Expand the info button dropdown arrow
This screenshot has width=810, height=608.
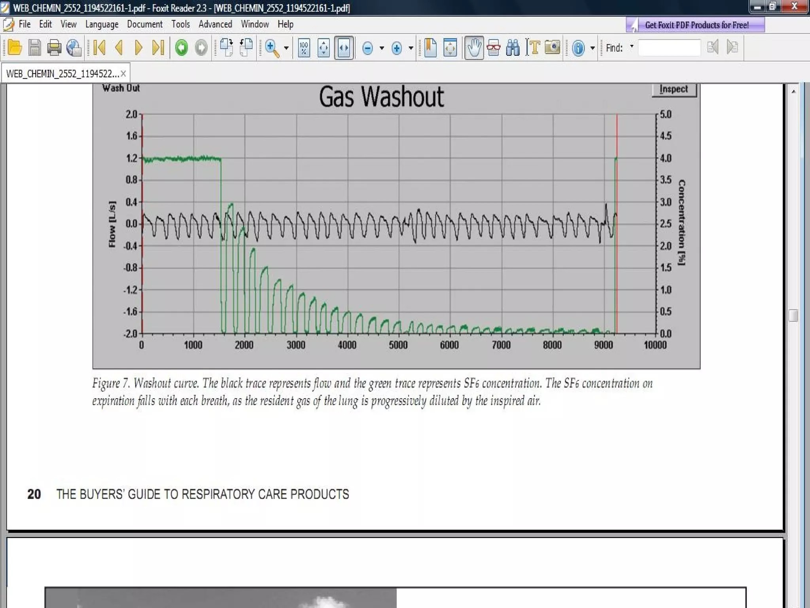(x=592, y=48)
